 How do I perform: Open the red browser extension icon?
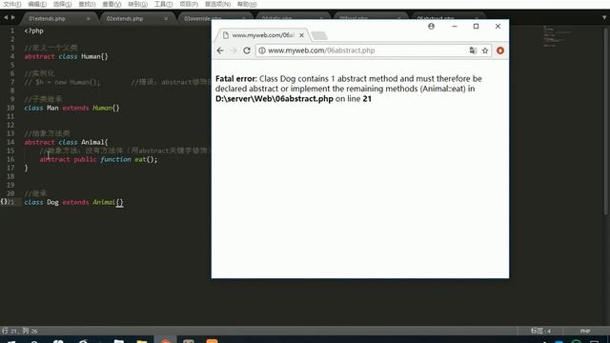click(500, 50)
